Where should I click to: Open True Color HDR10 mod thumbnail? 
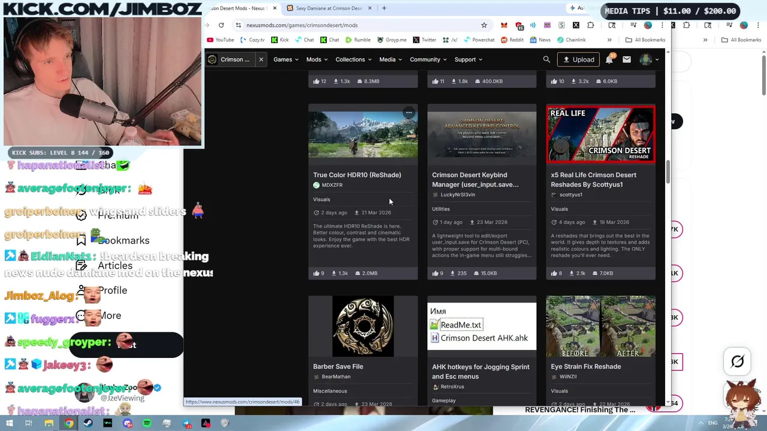point(363,134)
